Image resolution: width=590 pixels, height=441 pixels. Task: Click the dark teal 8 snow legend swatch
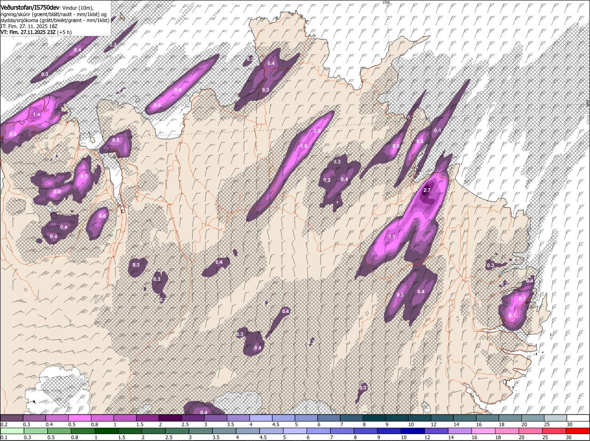tap(374, 418)
